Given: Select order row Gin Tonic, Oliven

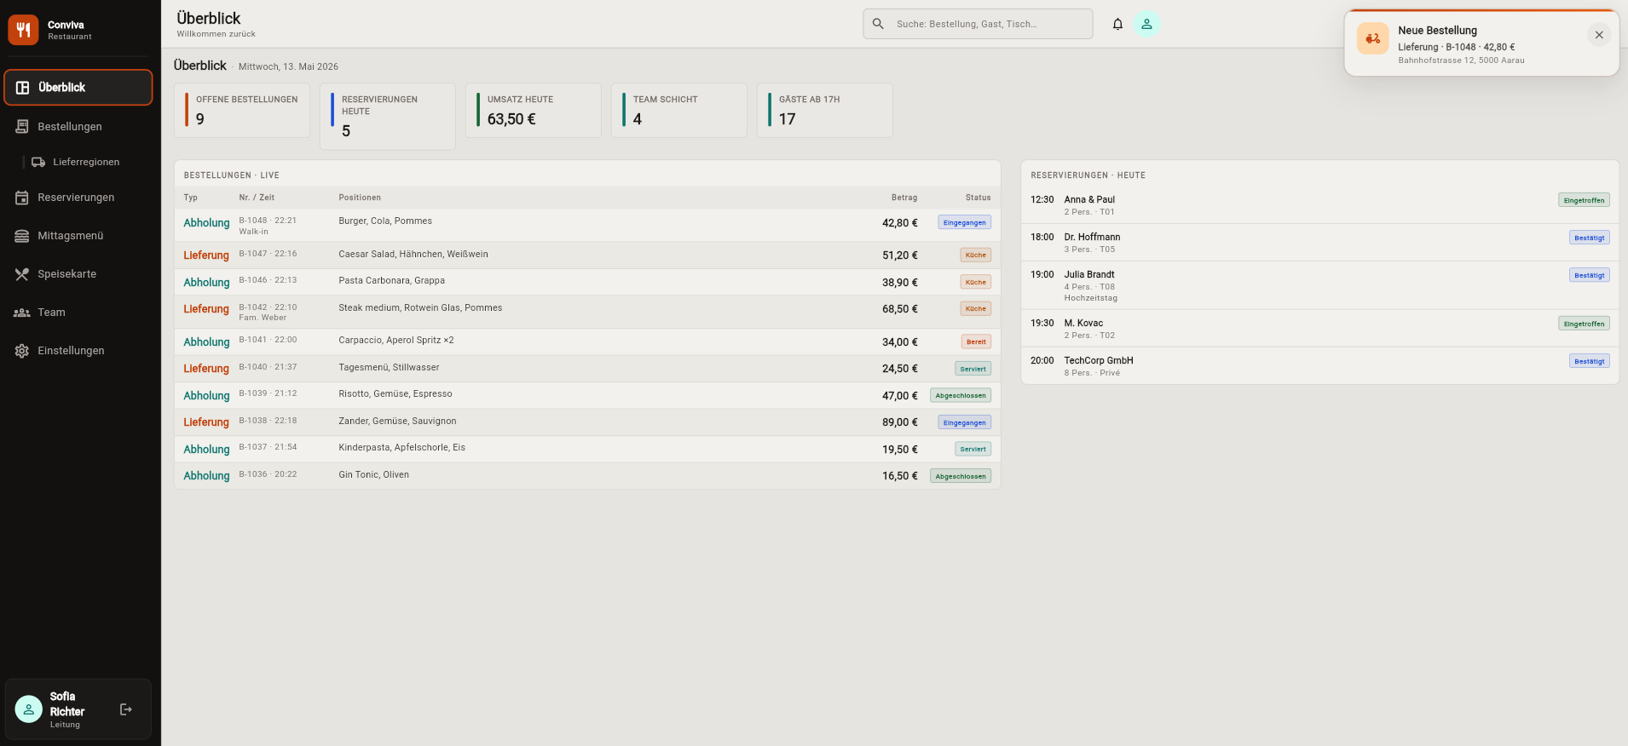Looking at the screenshot, I should tap(587, 476).
